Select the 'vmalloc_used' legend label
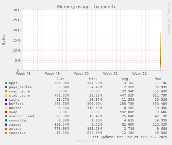 tap(21, 116)
